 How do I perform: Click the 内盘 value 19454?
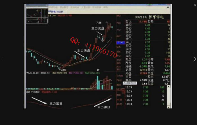(166, 73)
